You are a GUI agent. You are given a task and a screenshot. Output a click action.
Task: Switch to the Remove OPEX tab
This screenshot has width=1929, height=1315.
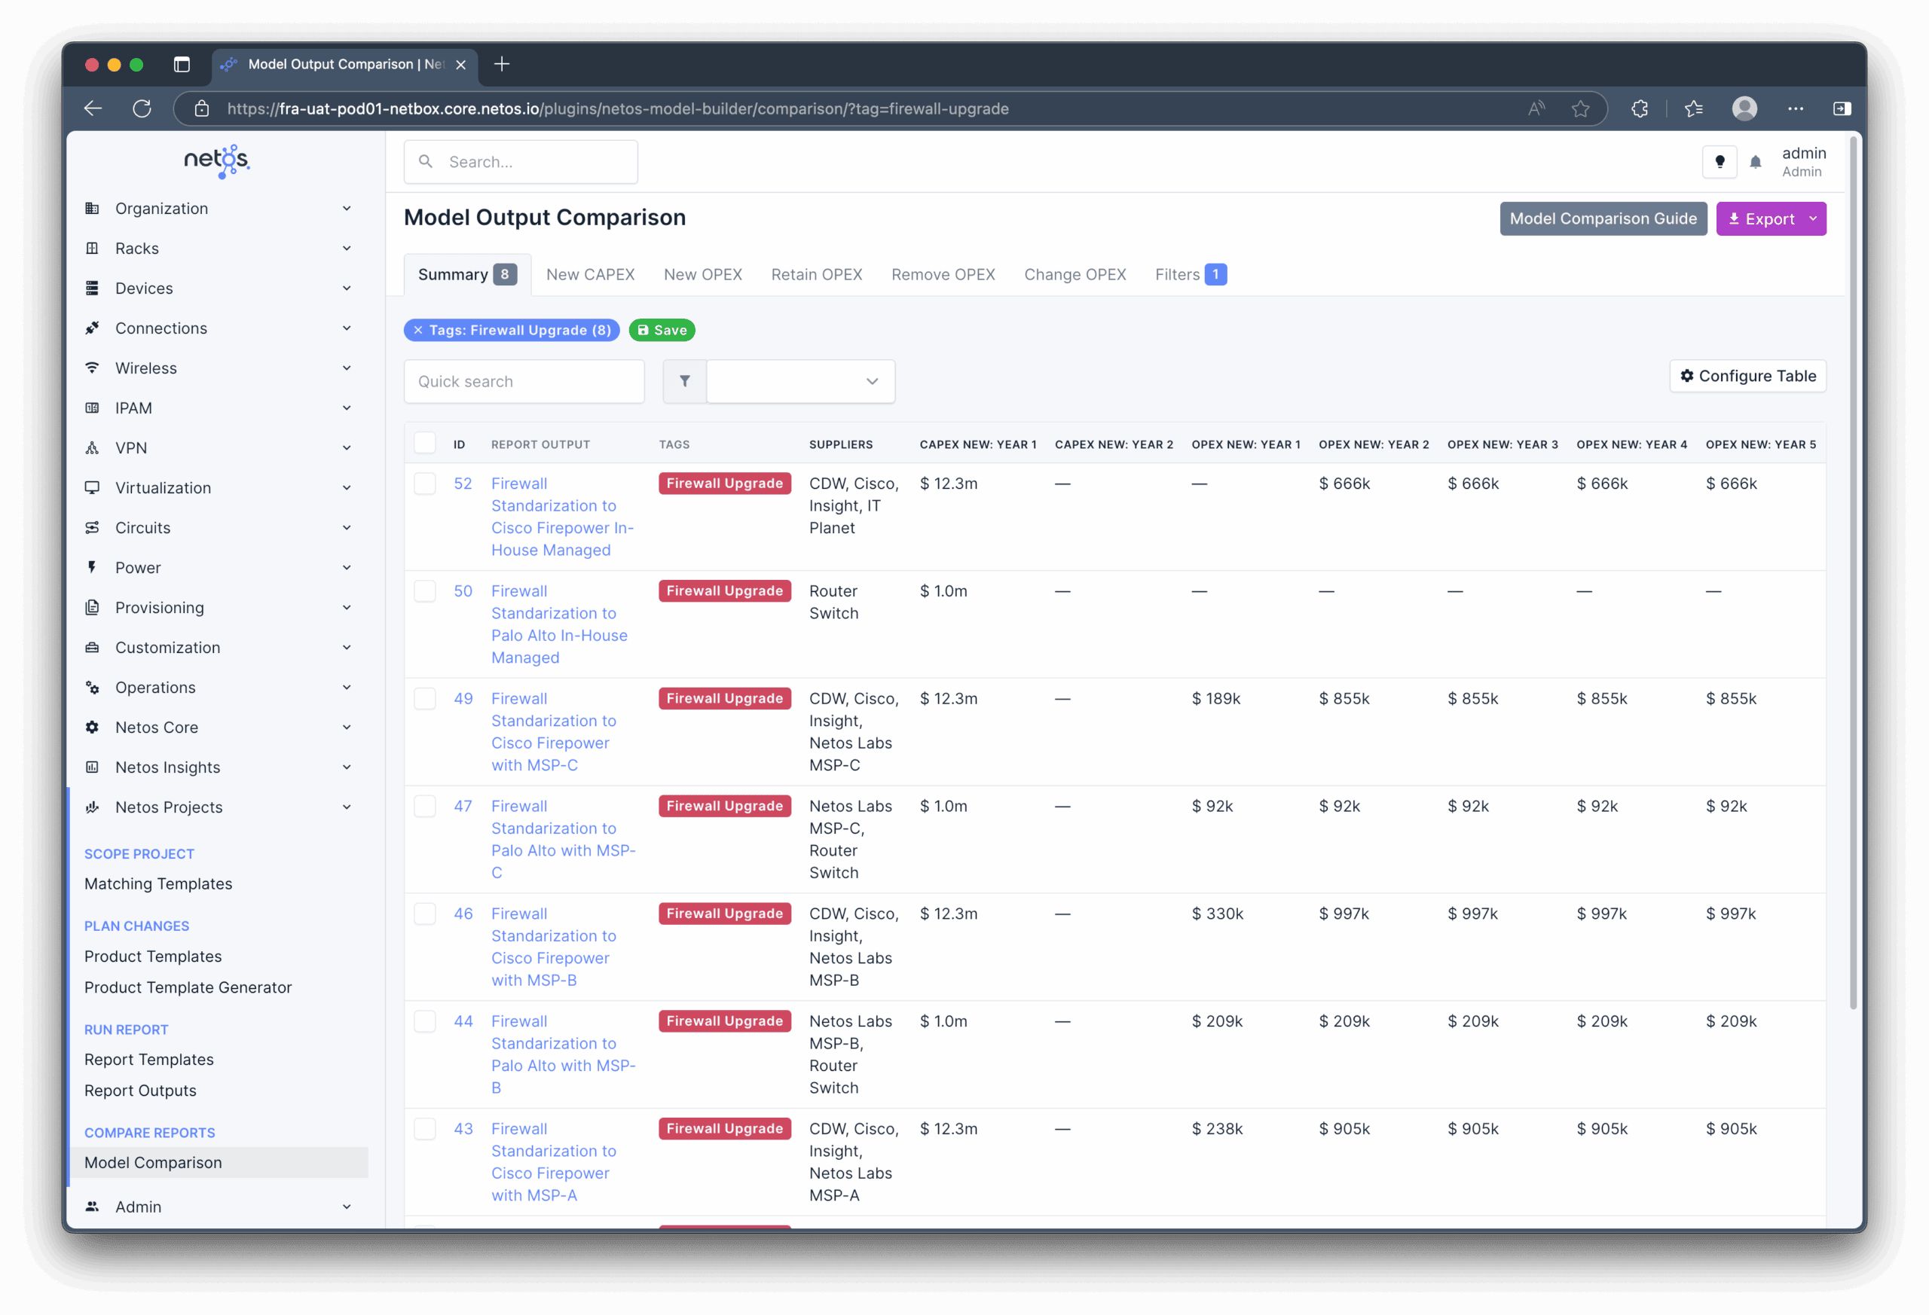pyautogui.click(x=943, y=275)
